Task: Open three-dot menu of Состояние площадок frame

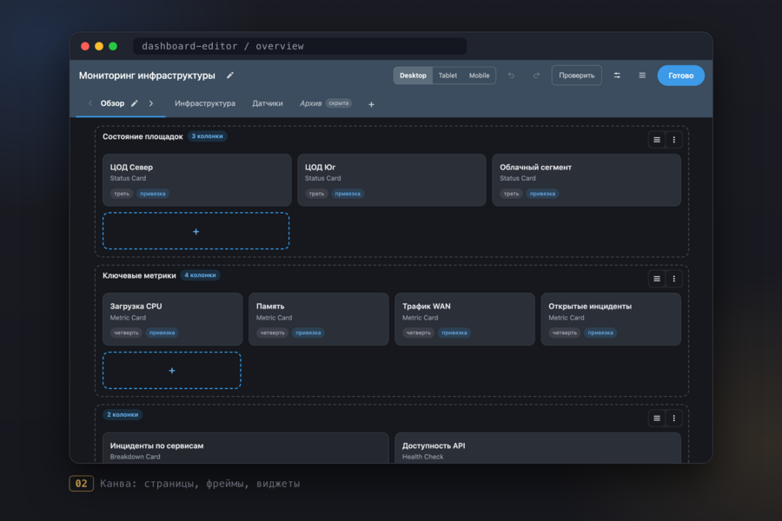Action: 673,140
